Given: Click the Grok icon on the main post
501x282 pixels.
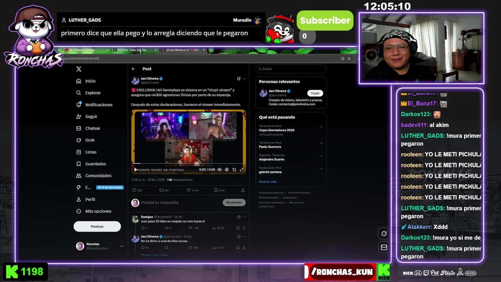Looking at the screenshot, I should coord(238,79).
